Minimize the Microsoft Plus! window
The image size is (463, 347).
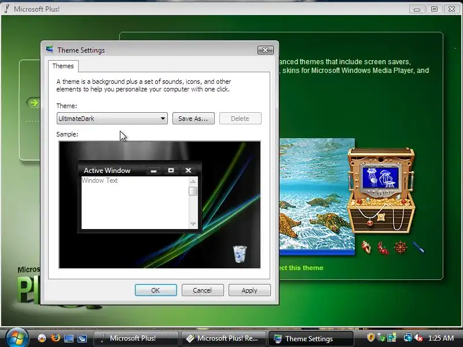[x=417, y=9]
